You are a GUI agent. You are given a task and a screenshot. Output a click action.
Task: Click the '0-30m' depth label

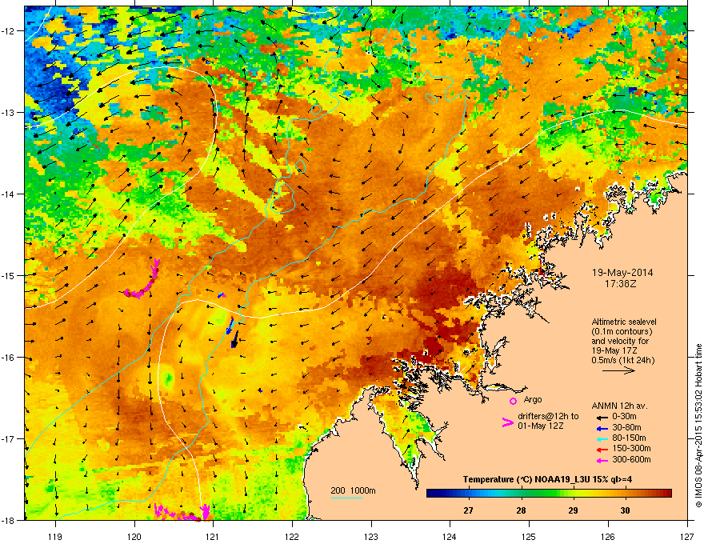click(x=624, y=417)
